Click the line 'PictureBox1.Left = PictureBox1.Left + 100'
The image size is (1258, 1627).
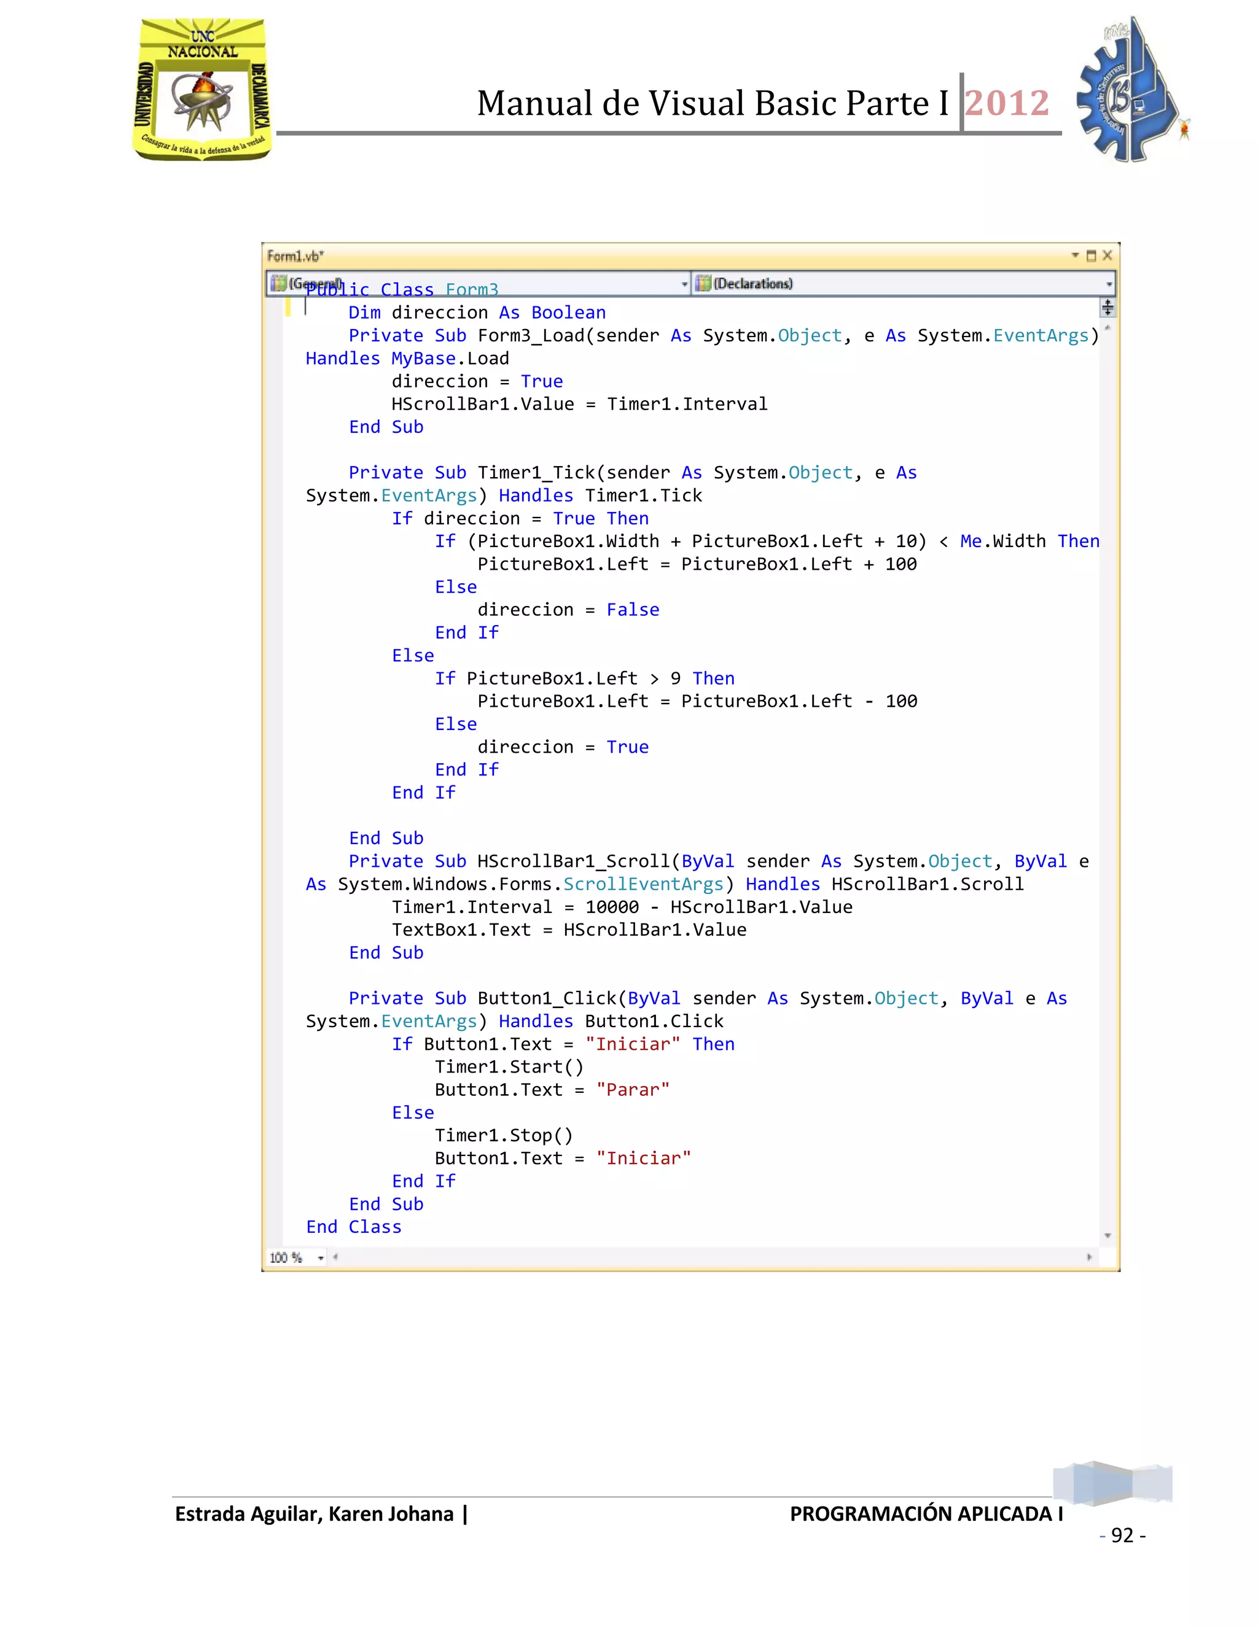click(x=697, y=564)
